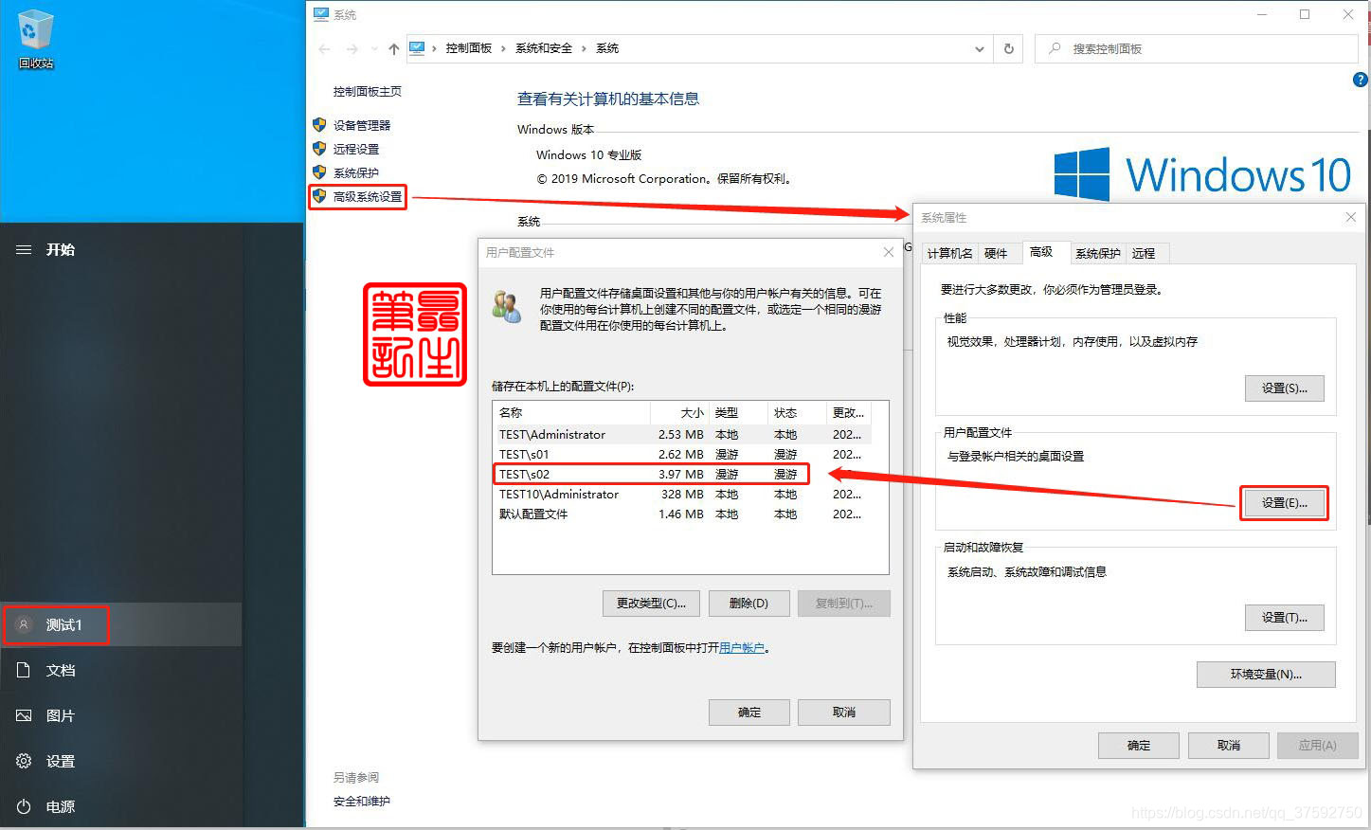The height and width of the screenshot is (830, 1371).
Task: Select 默认配置文件 profile row
Action: click(681, 514)
